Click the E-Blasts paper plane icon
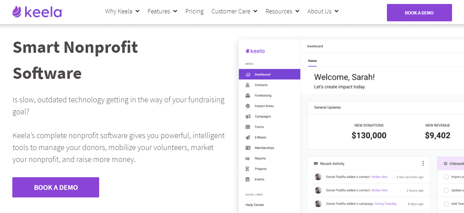Image resolution: width=464 pixels, height=213 pixels. click(x=248, y=137)
